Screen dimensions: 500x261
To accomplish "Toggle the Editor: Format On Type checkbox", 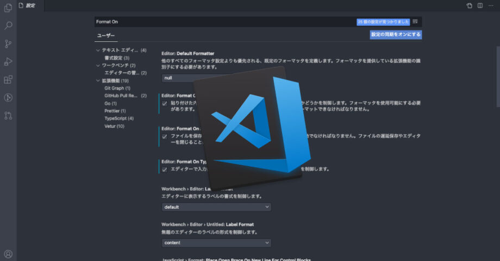I will tap(165, 170).
